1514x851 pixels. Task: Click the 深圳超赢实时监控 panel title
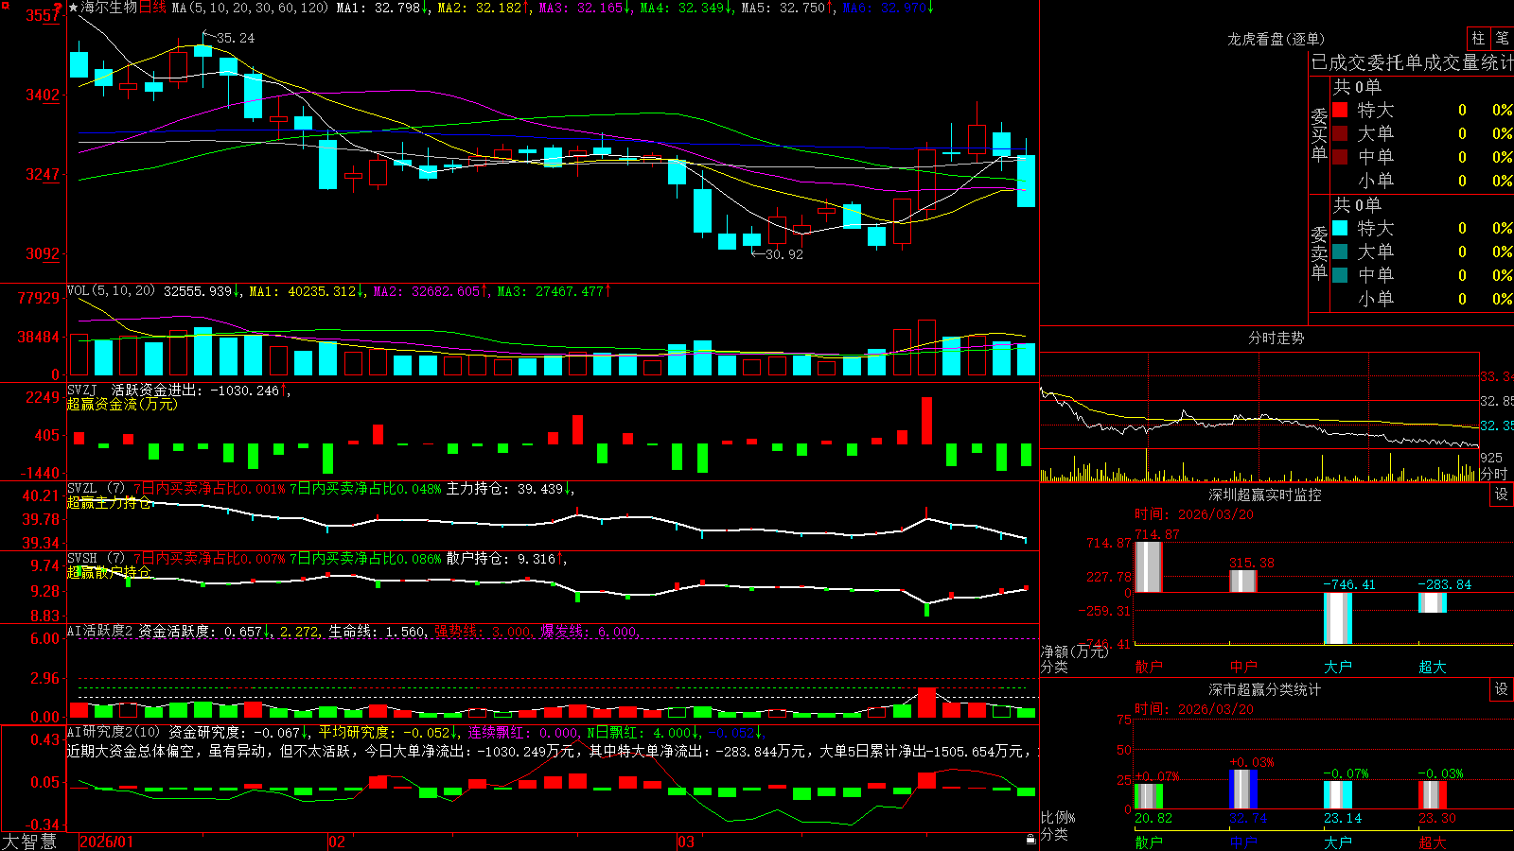[1264, 495]
